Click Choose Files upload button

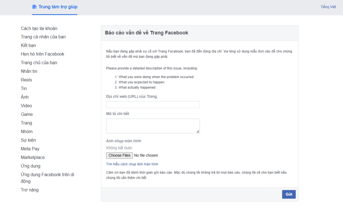pos(120,155)
